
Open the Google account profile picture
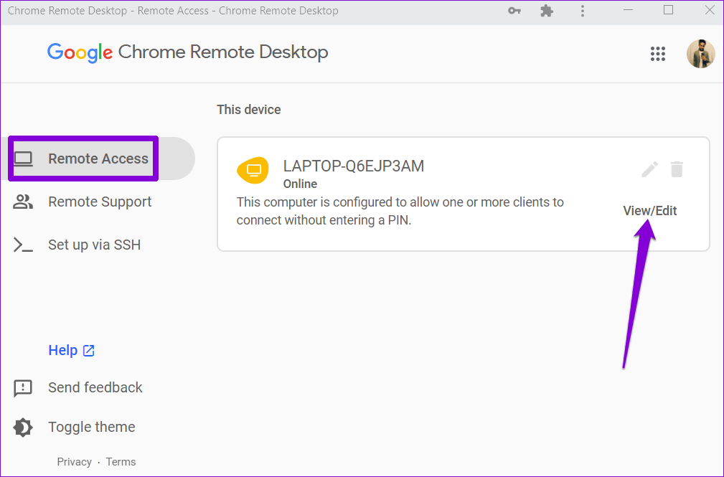point(700,54)
